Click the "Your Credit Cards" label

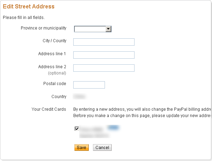(x=49, y=109)
